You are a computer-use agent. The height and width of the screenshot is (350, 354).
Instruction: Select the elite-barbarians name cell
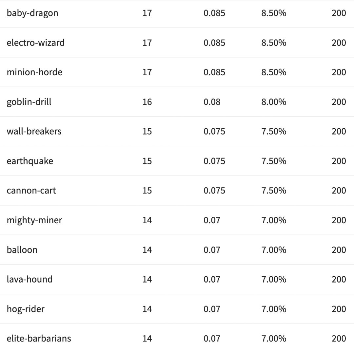point(39,339)
